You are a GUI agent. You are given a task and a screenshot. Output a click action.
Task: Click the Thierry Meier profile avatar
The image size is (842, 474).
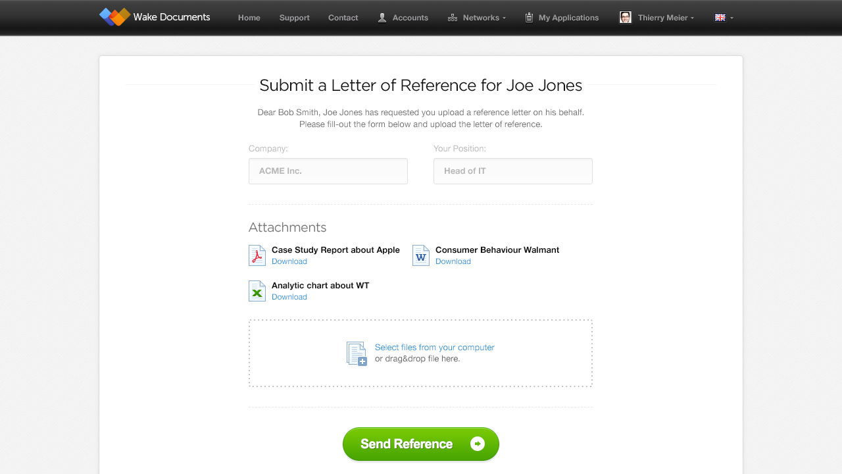[626, 18]
